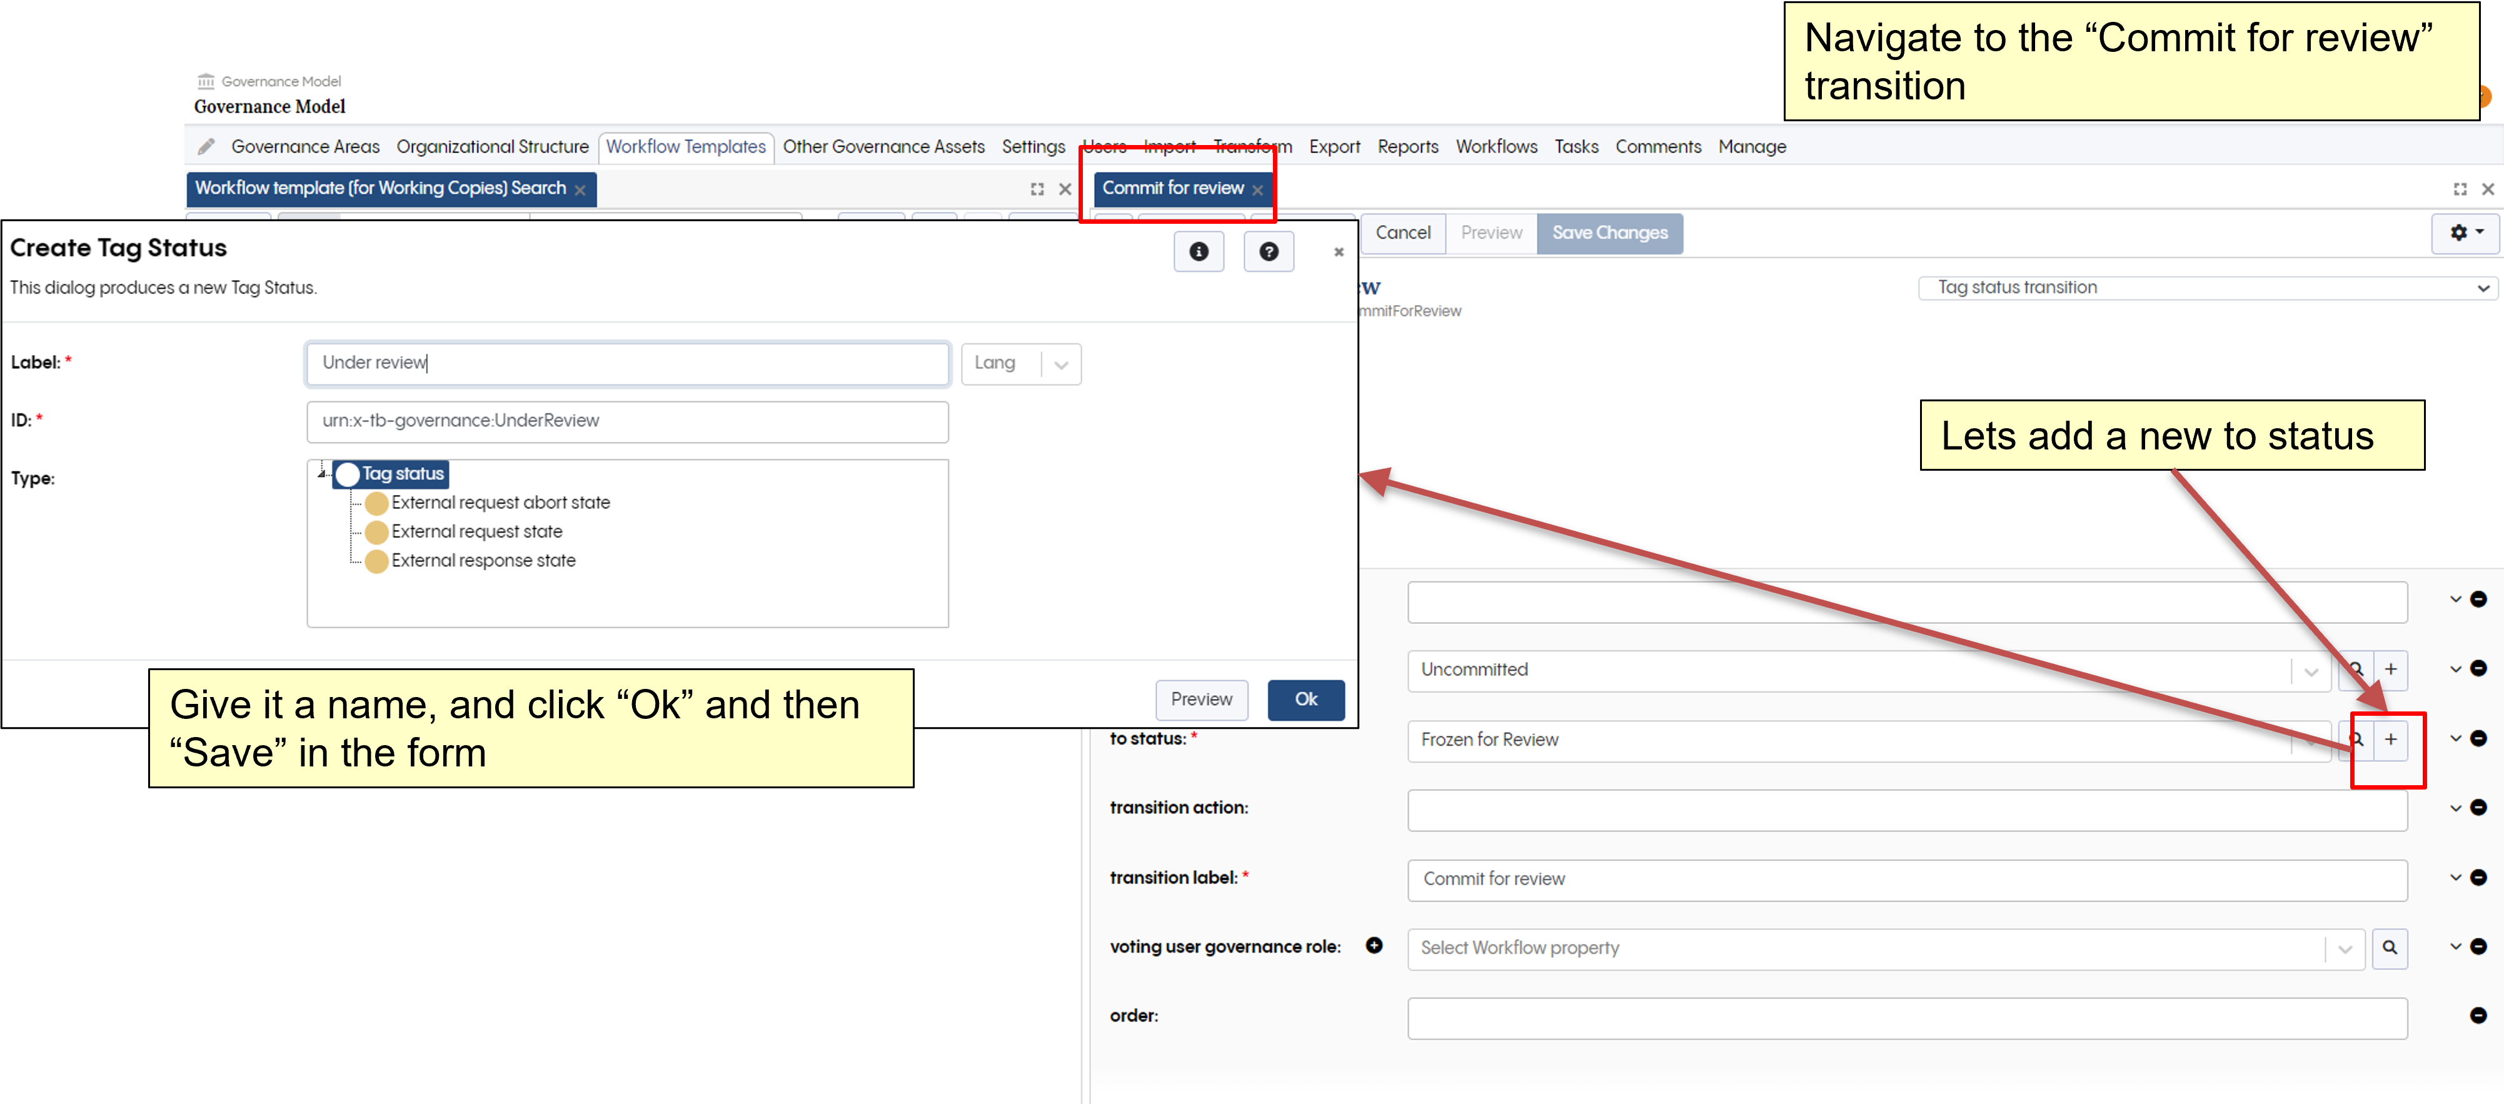Click the Save Changes button

point(1608,233)
